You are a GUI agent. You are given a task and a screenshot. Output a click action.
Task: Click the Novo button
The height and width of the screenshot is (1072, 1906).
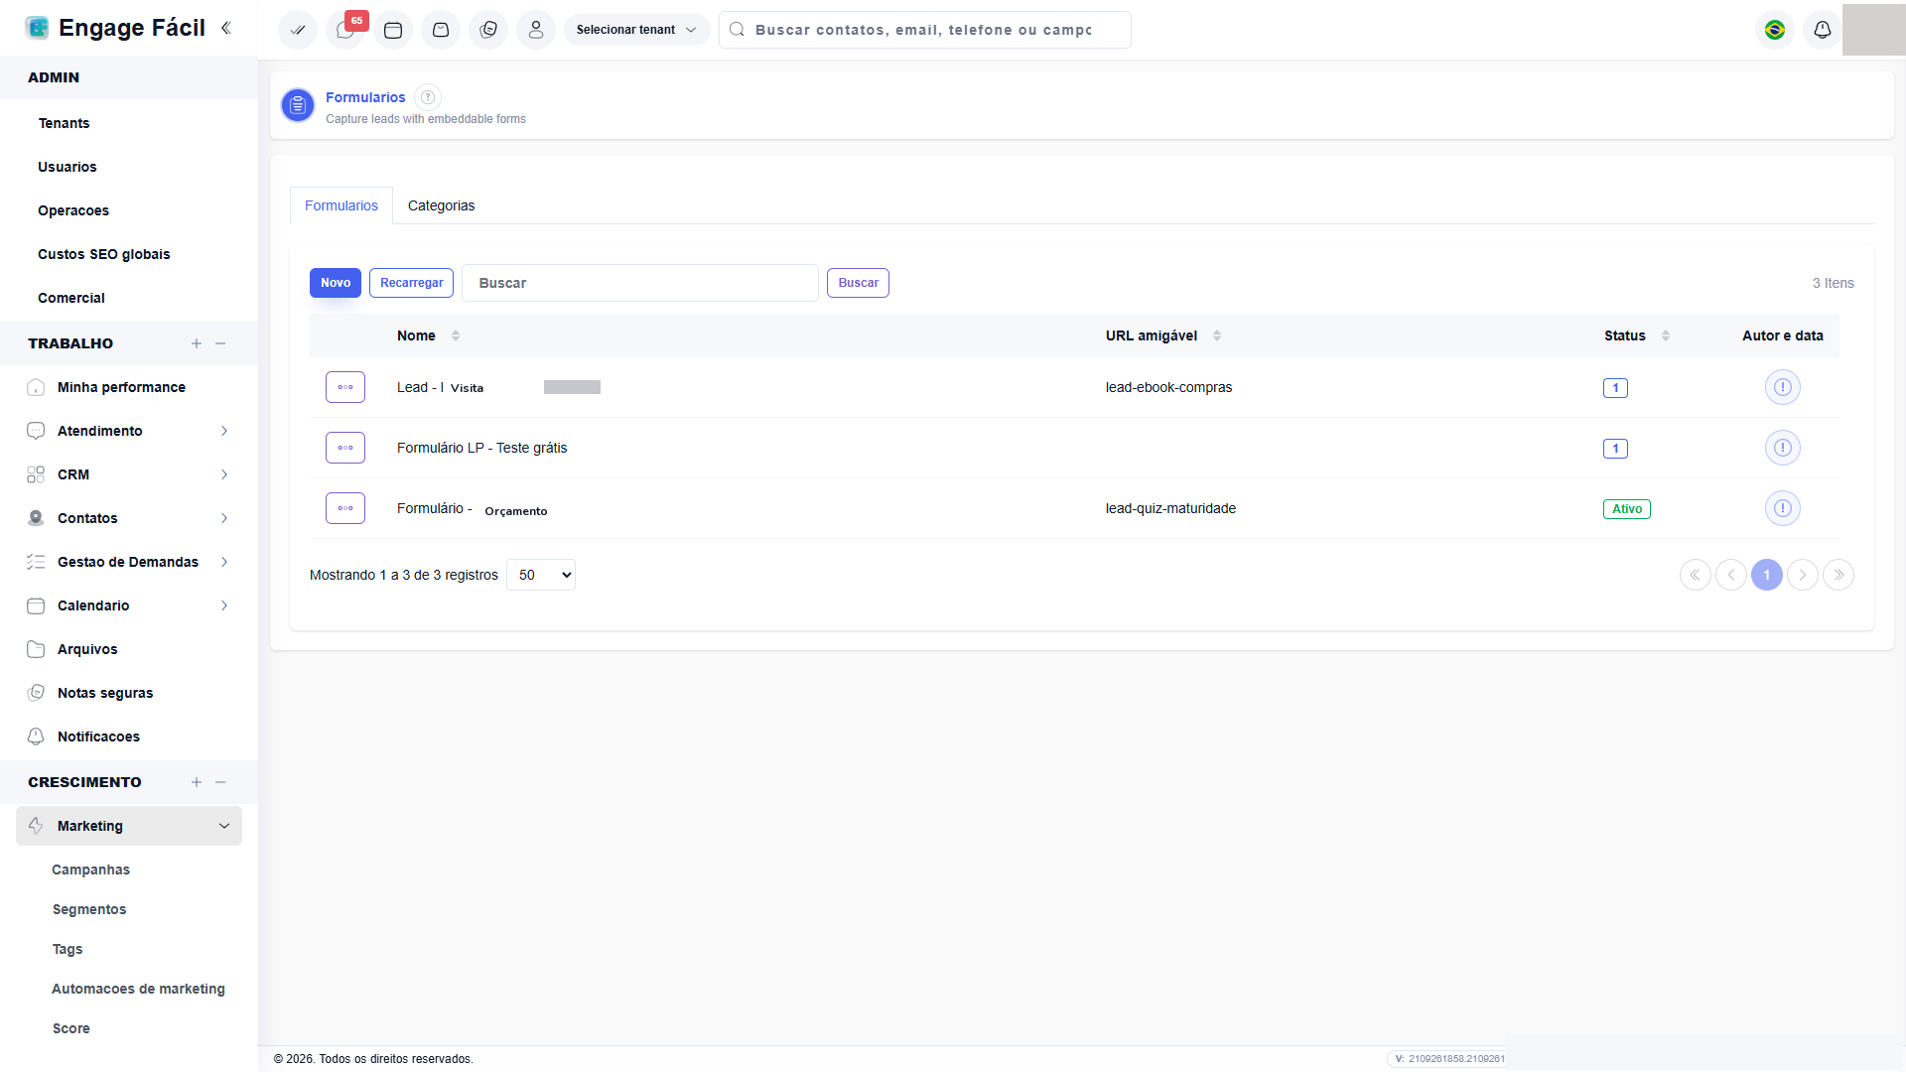click(336, 283)
